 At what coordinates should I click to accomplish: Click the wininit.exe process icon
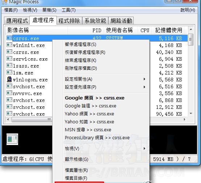9,45
